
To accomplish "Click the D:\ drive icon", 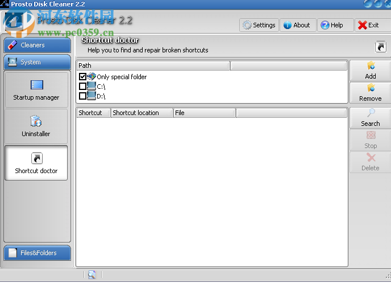I will coord(91,96).
